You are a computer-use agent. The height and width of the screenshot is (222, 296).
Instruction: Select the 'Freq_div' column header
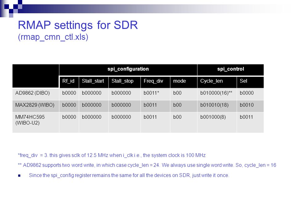153,81
